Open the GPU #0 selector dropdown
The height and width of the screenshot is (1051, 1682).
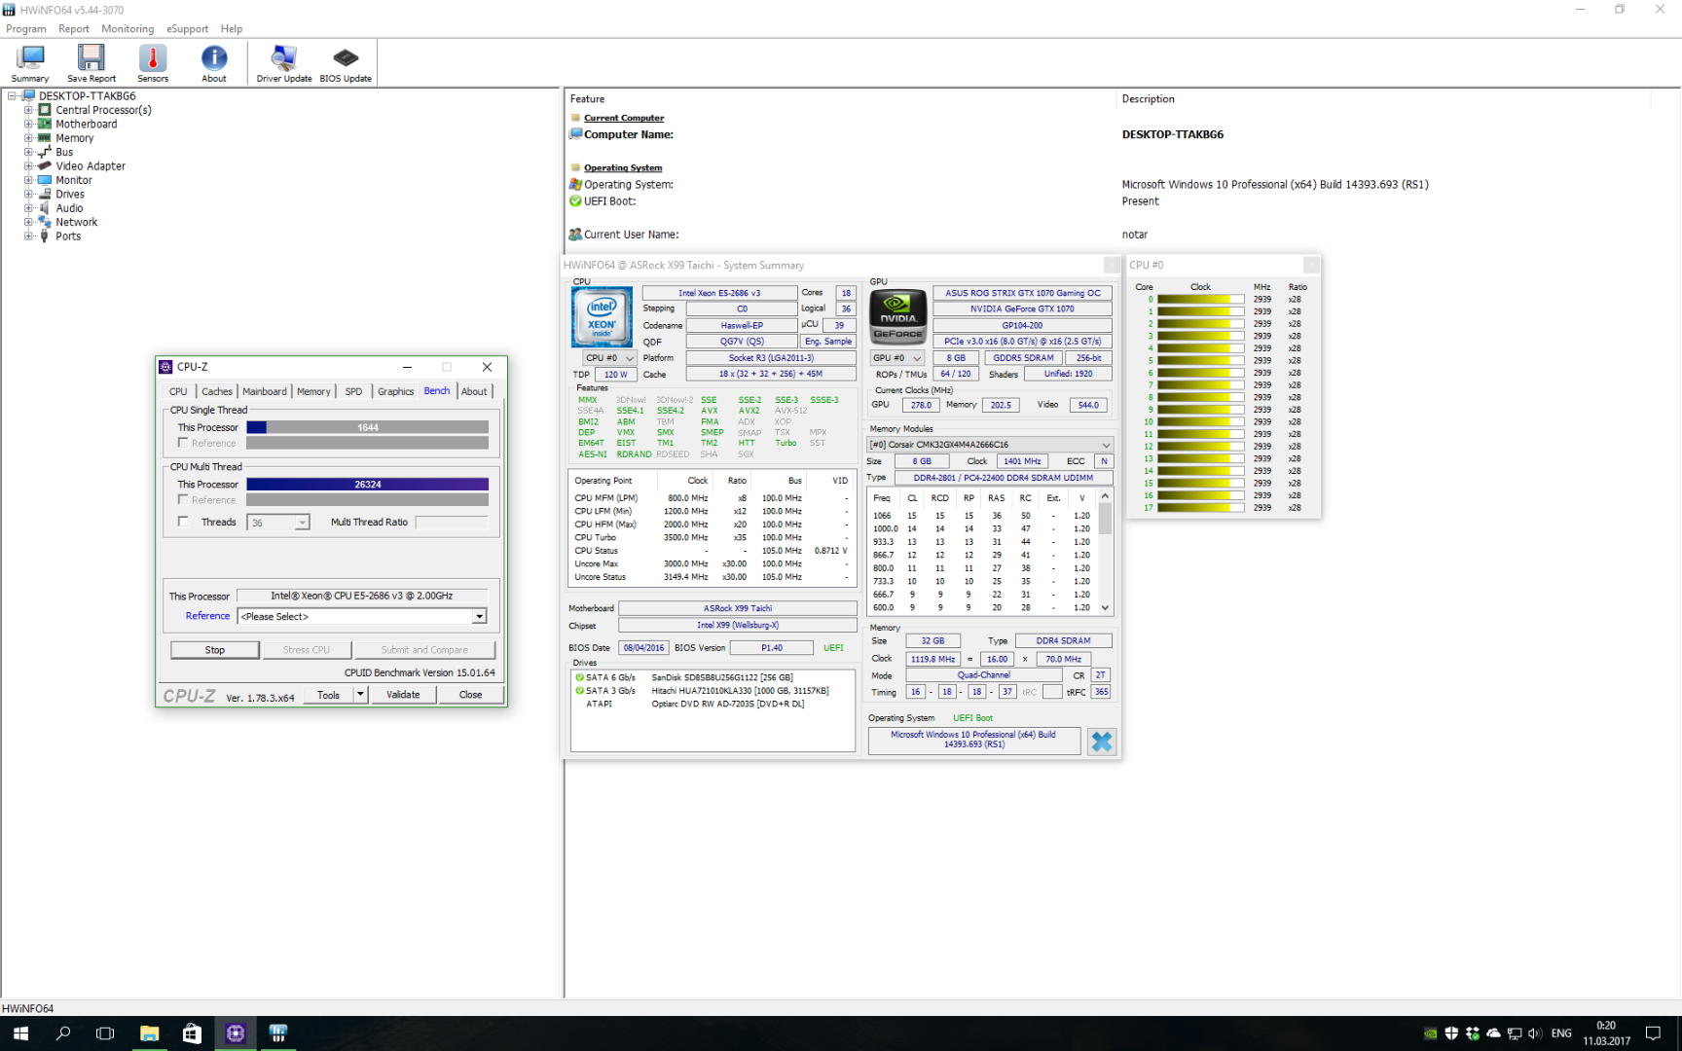[x=897, y=358]
